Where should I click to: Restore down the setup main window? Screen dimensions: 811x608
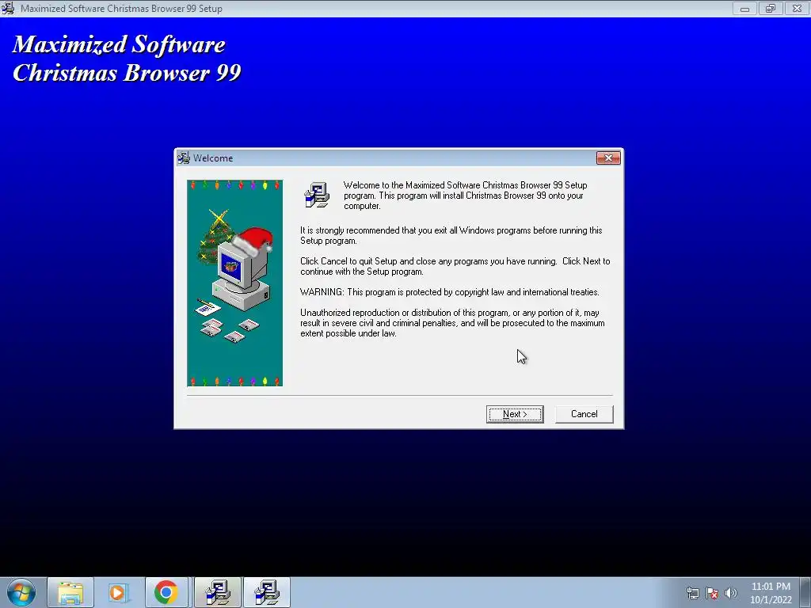tap(771, 8)
